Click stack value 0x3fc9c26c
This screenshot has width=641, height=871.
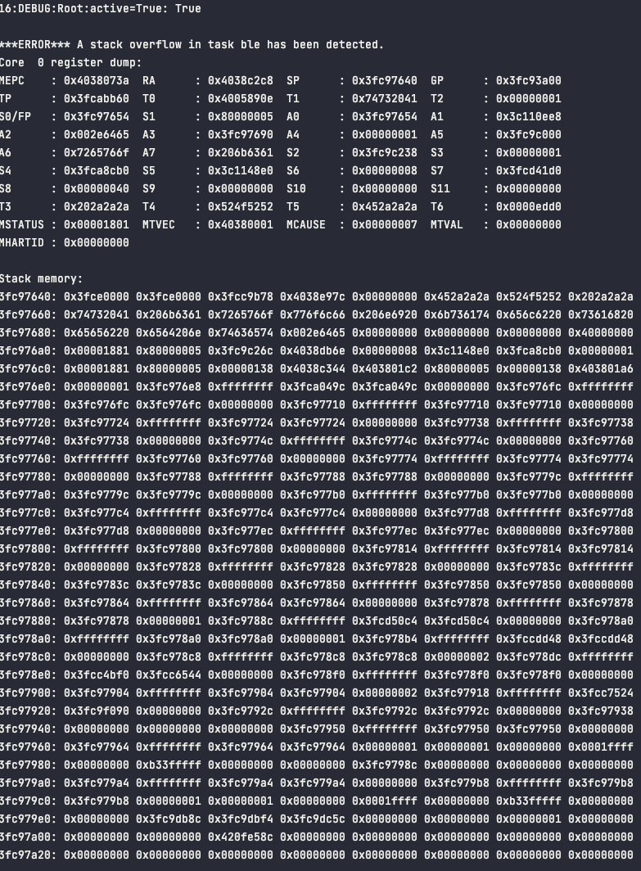point(241,350)
